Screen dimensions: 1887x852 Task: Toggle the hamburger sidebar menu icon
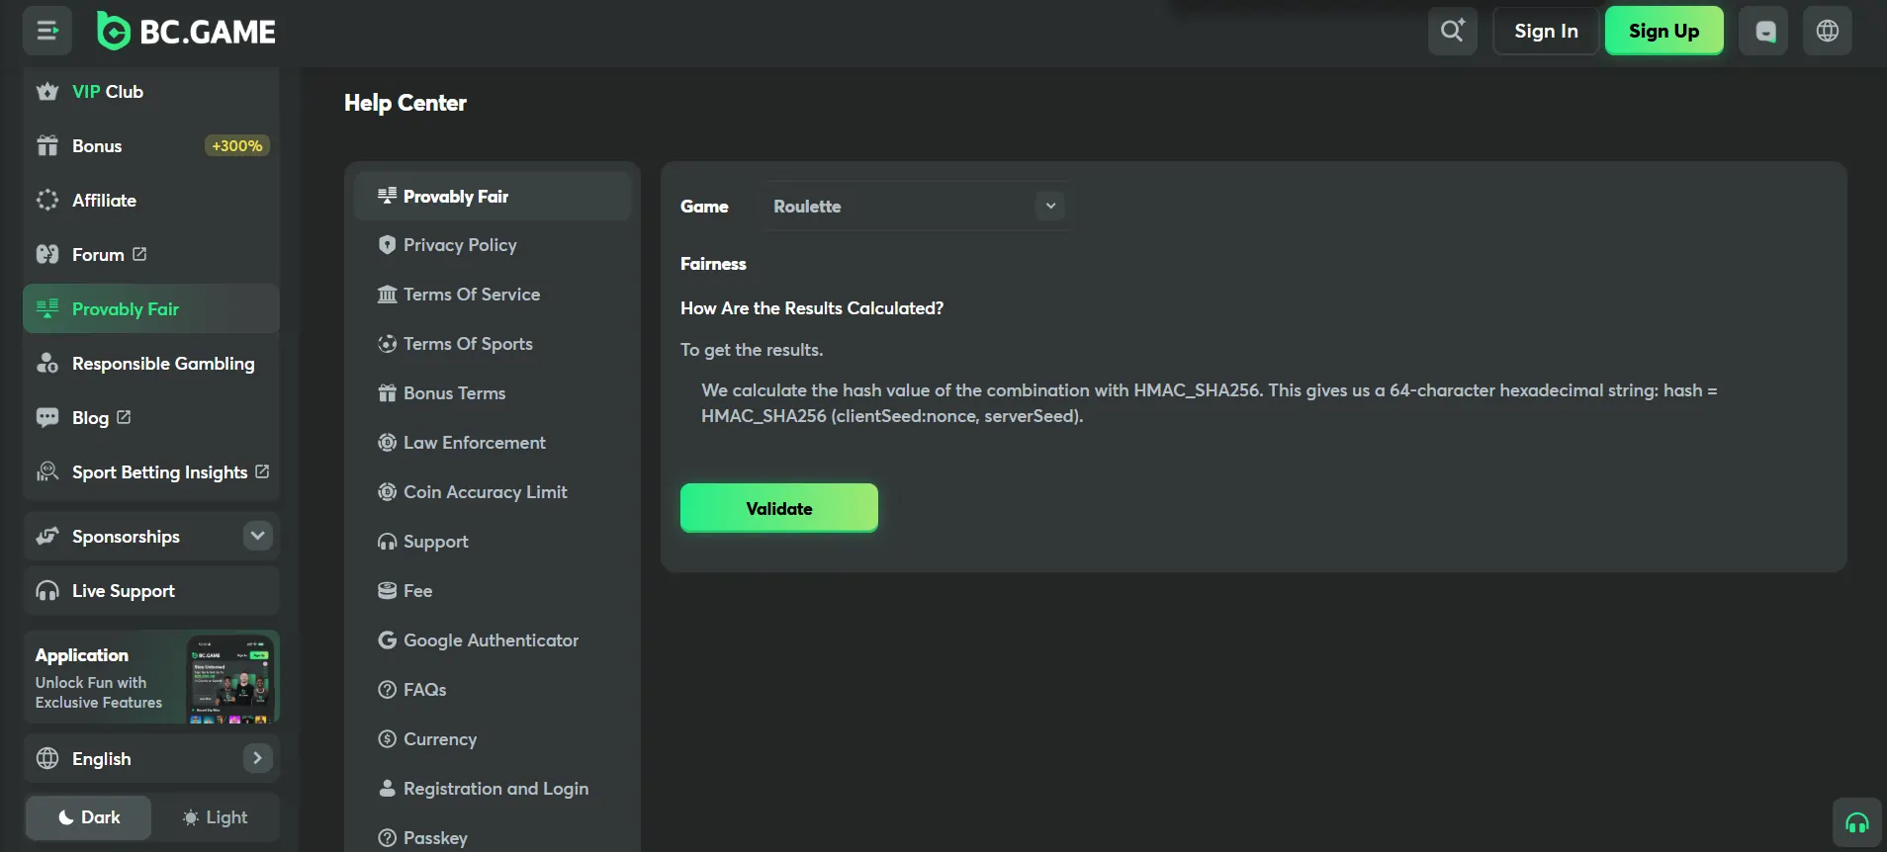point(47,32)
